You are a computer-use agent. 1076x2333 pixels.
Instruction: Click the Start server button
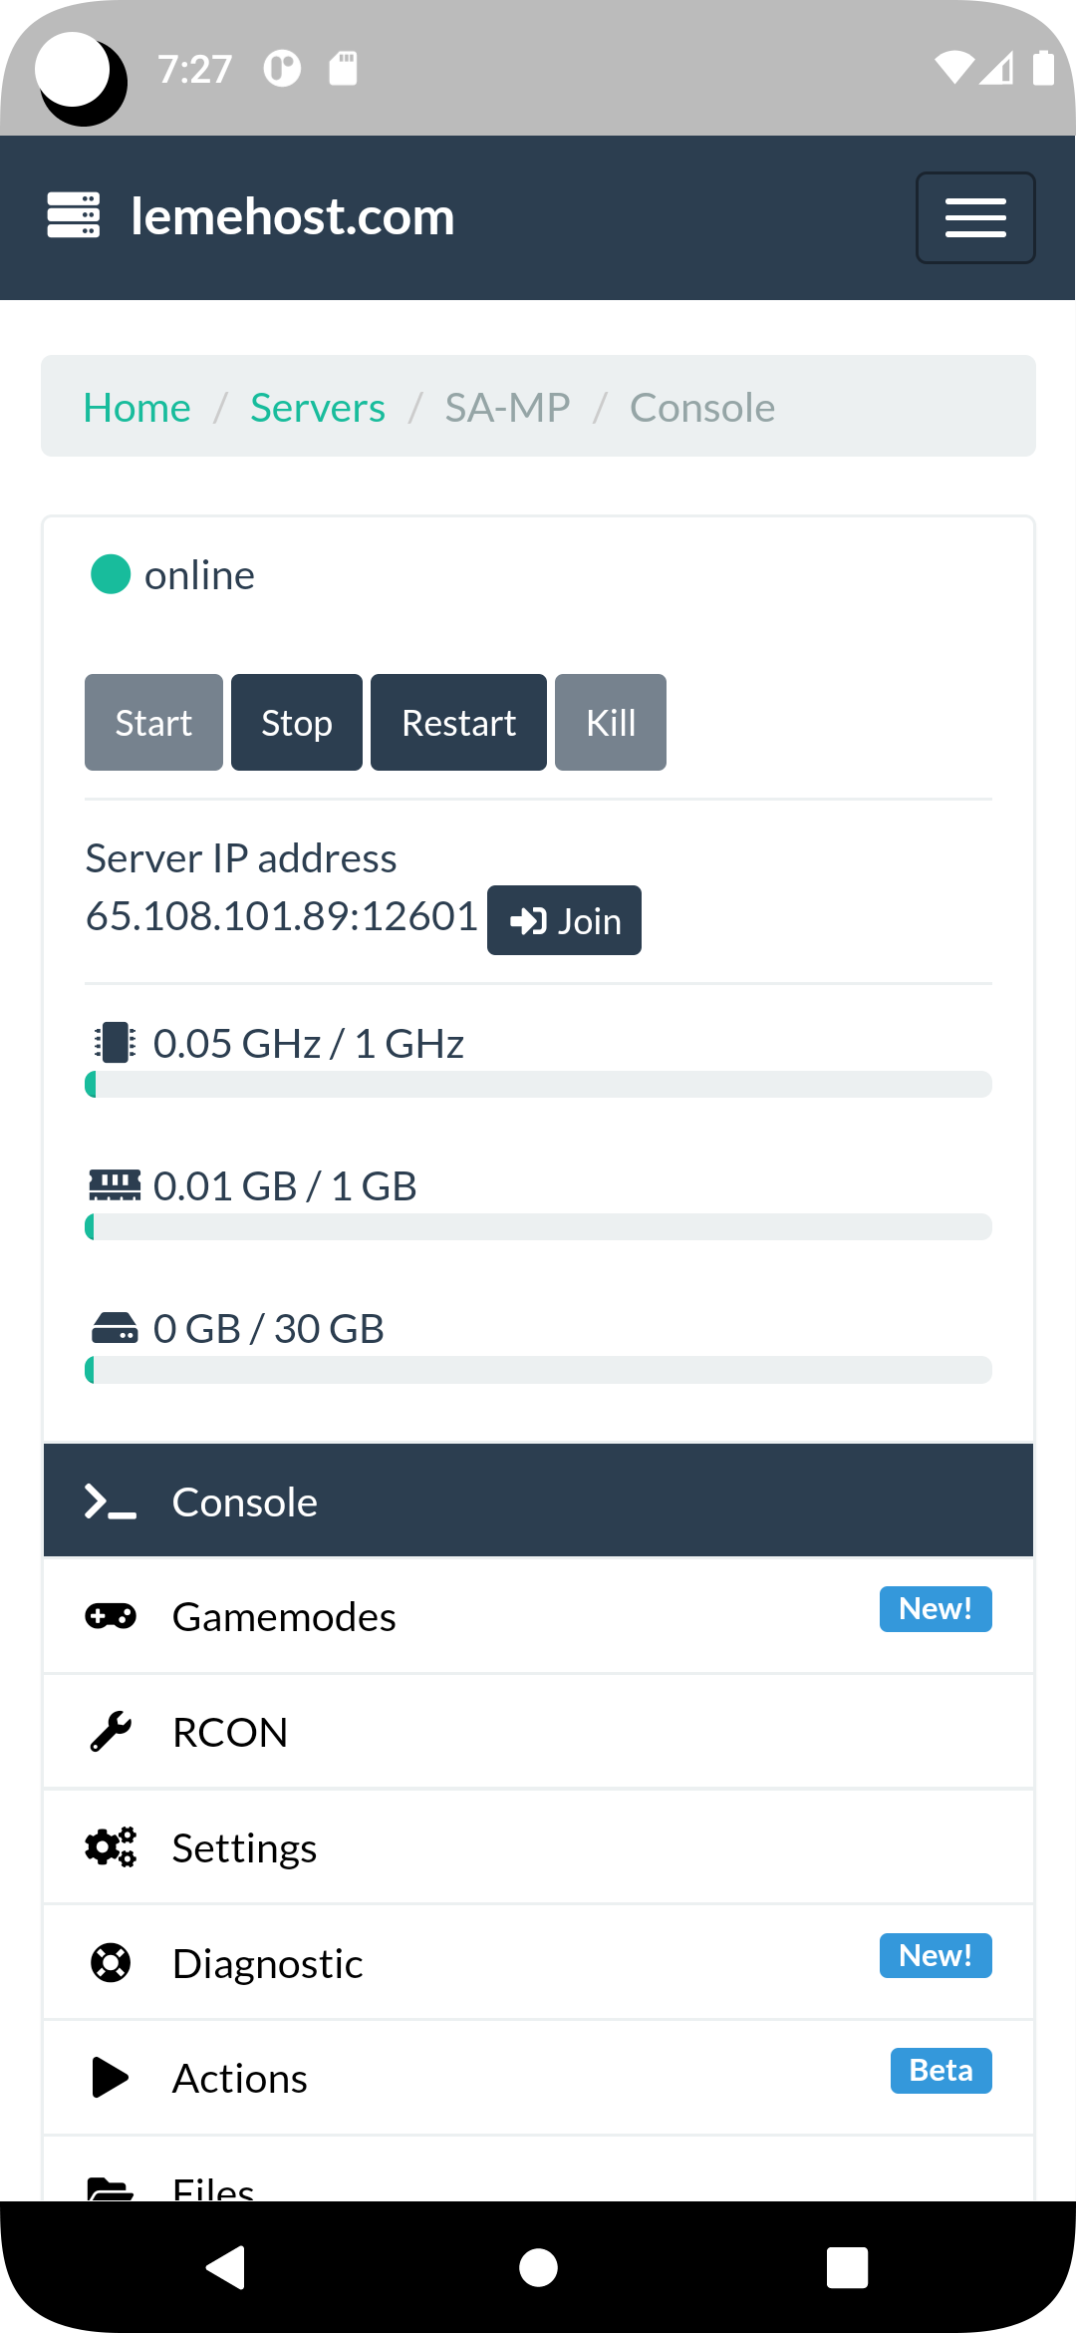(x=153, y=722)
